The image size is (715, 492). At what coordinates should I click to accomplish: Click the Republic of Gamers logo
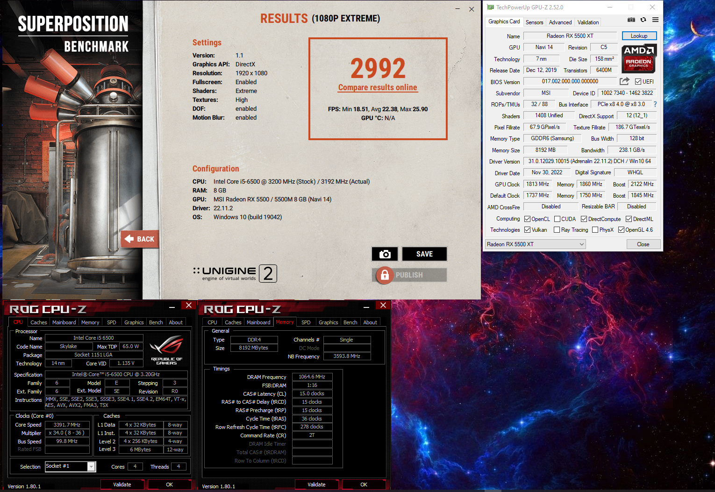click(x=167, y=350)
